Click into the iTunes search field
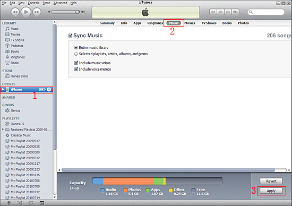This screenshot has width=292, height=206. (266, 12)
